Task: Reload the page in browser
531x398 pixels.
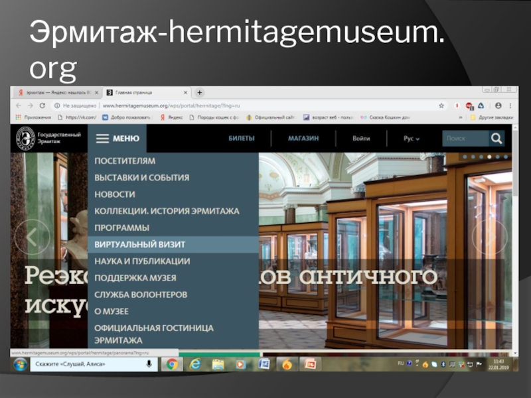Action: coord(42,105)
